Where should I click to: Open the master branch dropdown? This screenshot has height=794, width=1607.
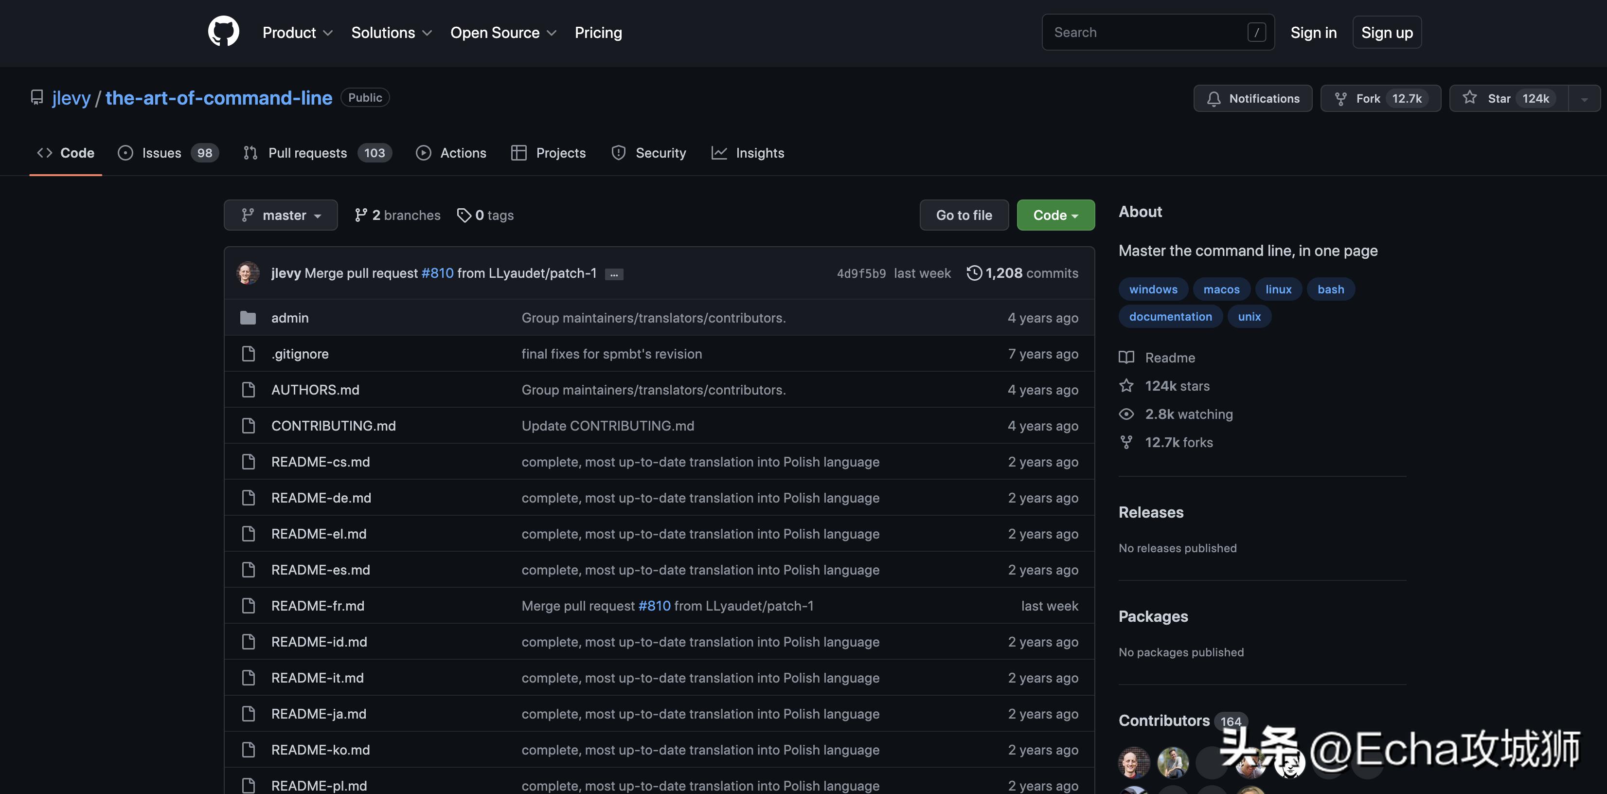pos(281,216)
